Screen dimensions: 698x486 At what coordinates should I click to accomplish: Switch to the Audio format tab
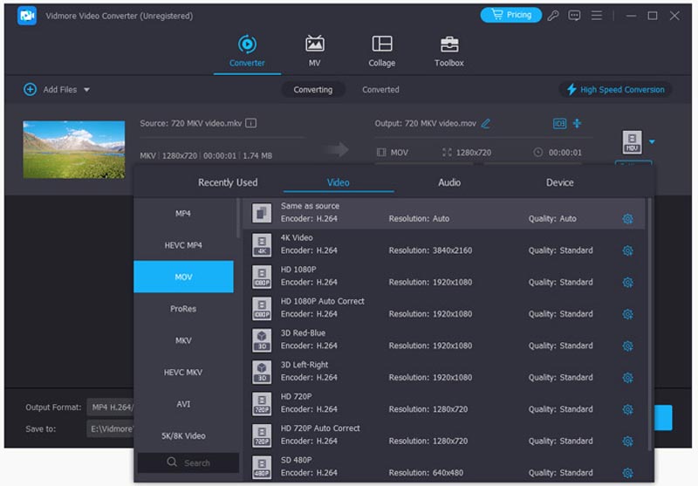(x=449, y=182)
